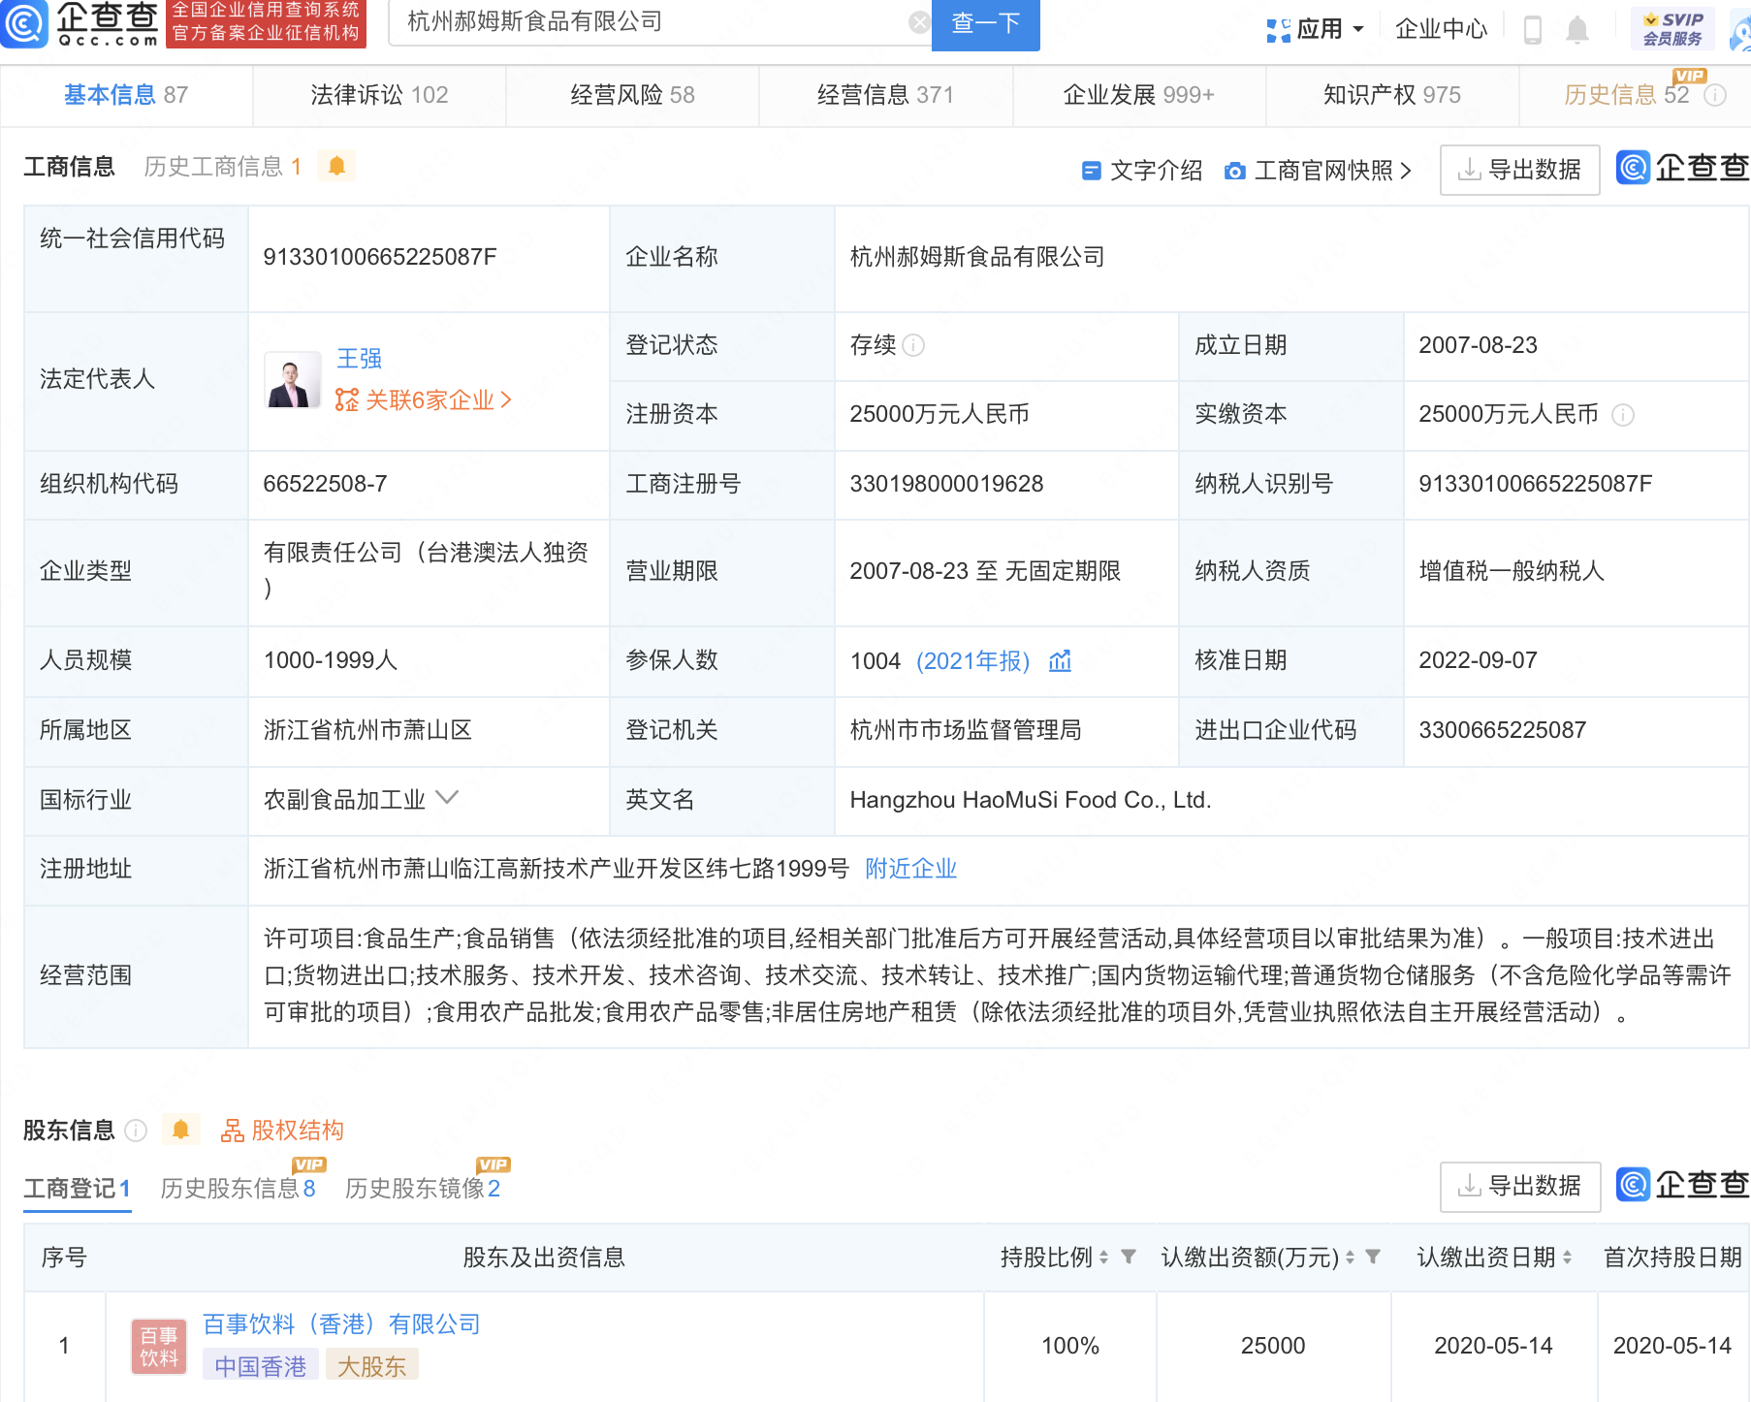1751x1402 pixels.
Task: Click the Qcc.com logo icon
Action: click(x=24, y=23)
